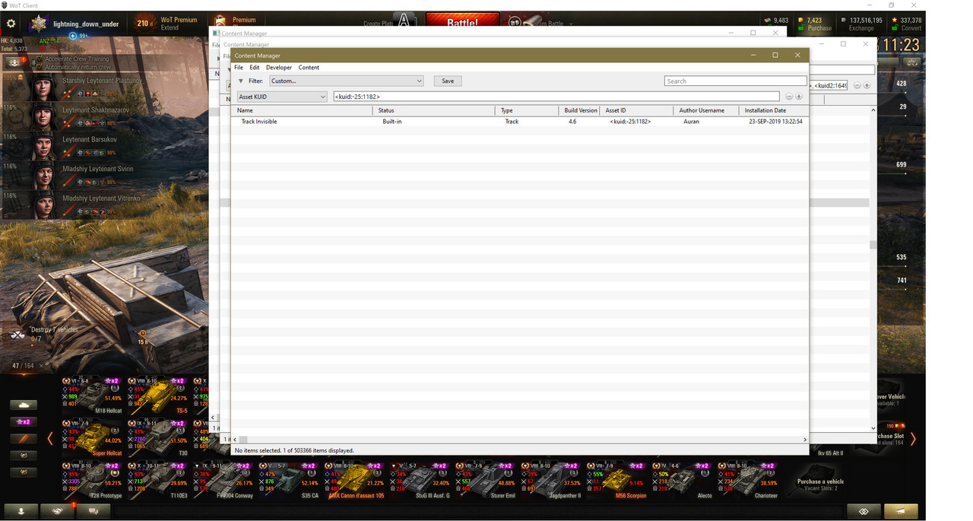Viewport: 973px width, 521px height.
Task: Click the bottom-right wide window toggle icon
Action: tap(864, 511)
